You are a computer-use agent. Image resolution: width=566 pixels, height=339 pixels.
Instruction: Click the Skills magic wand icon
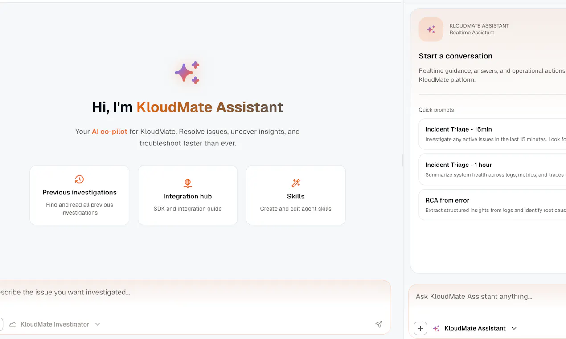[295, 183]
